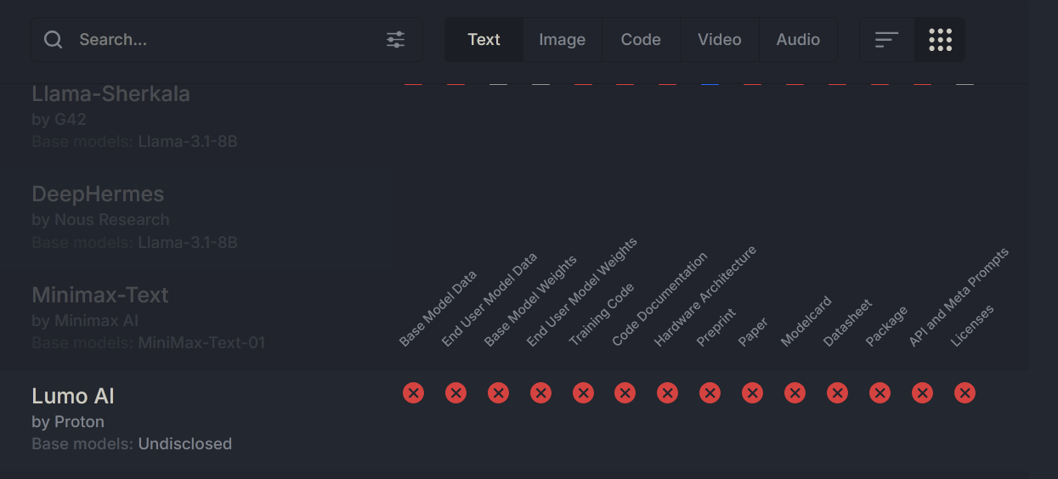Click the 'API and Meta Prompts' column header
The image size is (1058, 479).
tap(959, 297)
